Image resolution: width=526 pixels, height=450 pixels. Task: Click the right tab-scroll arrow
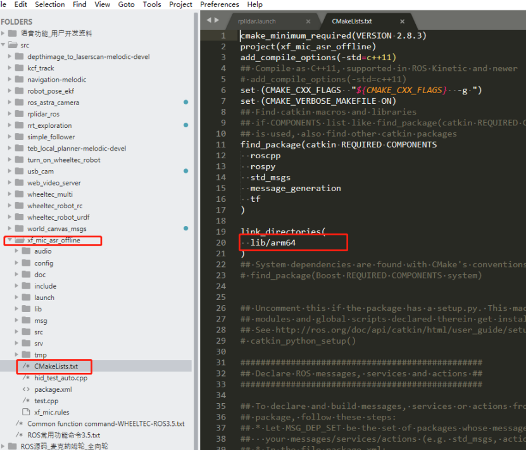(x=216, y=21)
